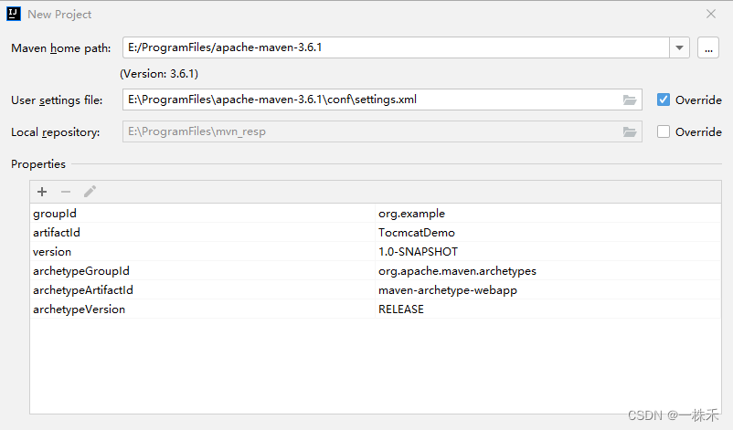Screen dimensions: 733x430
Task: Click the (Version: 3.6.1) text
Action: pos(159,74)
